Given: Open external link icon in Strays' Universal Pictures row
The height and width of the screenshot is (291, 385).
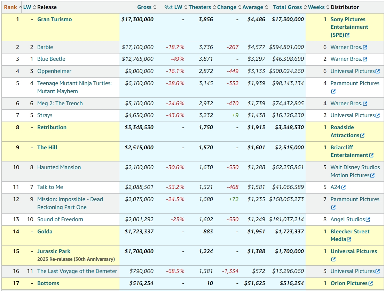Looking at the screenshot, I should [378, 116].
